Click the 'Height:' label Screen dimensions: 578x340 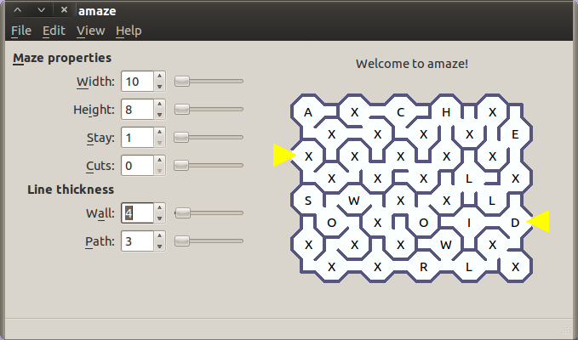pos(94,110)
